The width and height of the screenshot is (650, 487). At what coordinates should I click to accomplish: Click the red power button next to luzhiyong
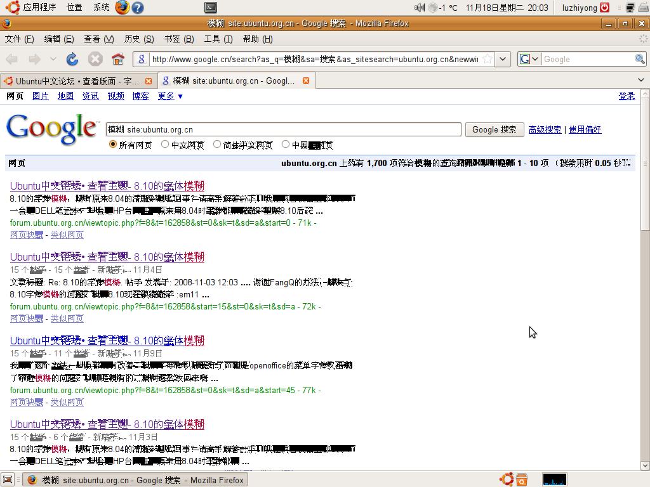click(x=605, y=8)
